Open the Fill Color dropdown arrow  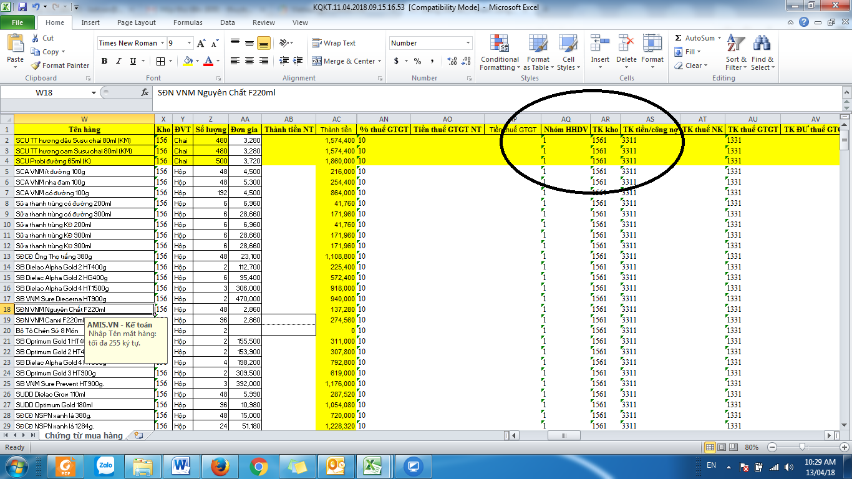coord(196,61)
